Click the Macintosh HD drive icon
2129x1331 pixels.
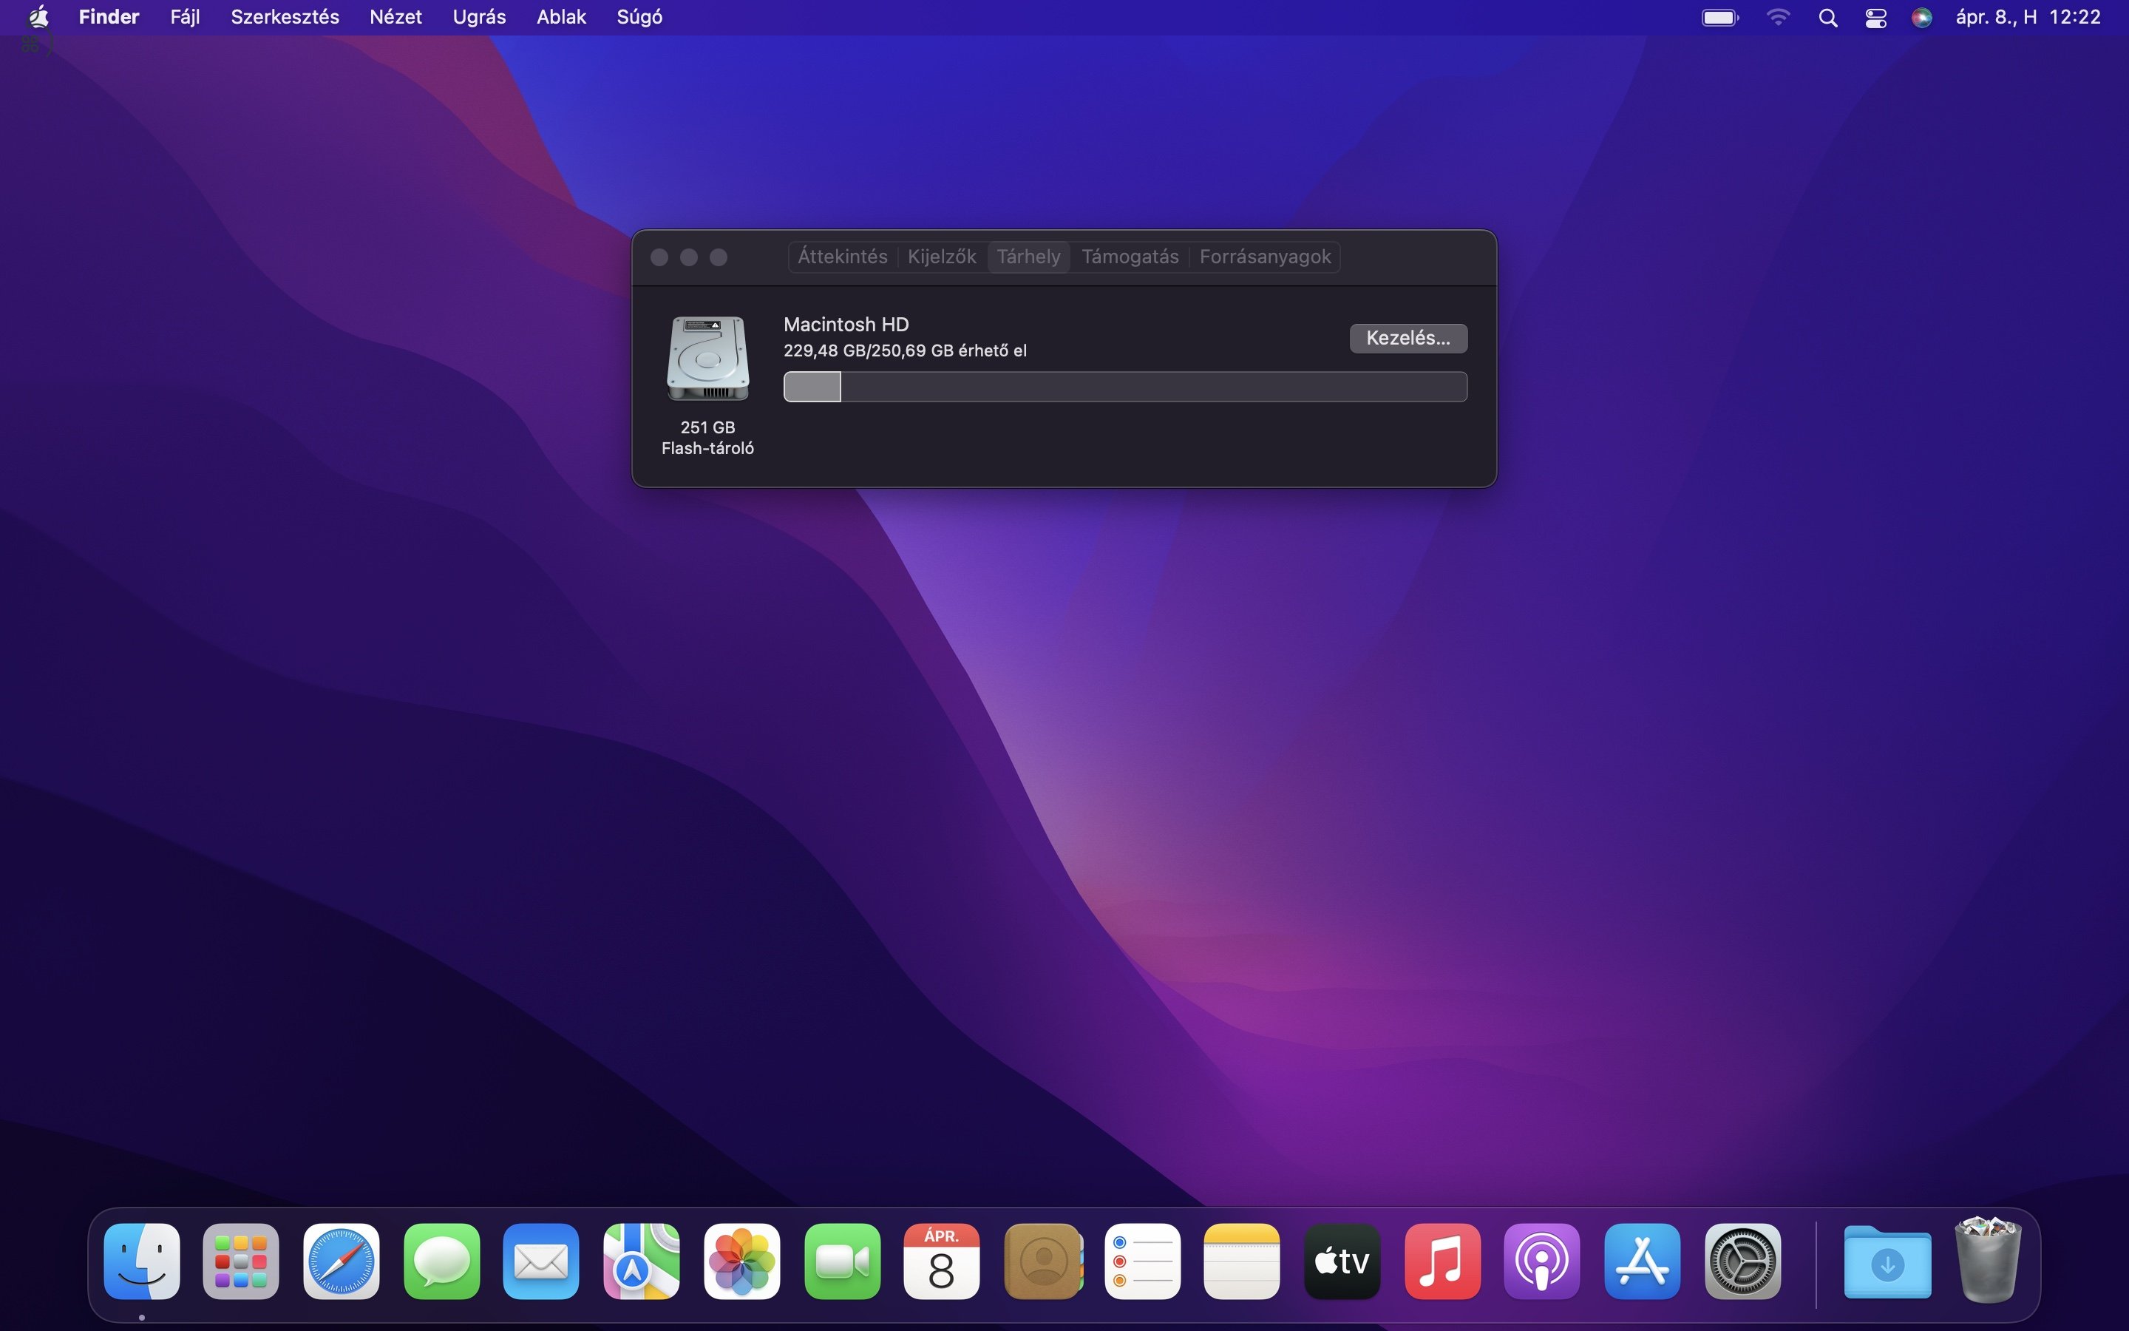pos(708,359)
